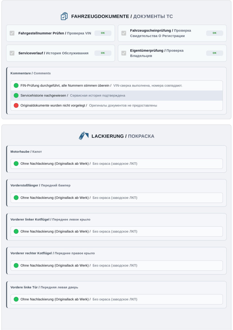Click the 'Fahrgestellnummer Prüfen / Проверка VIN' label
This screenshot has height=330, width=233.
(x=55, y=33)
